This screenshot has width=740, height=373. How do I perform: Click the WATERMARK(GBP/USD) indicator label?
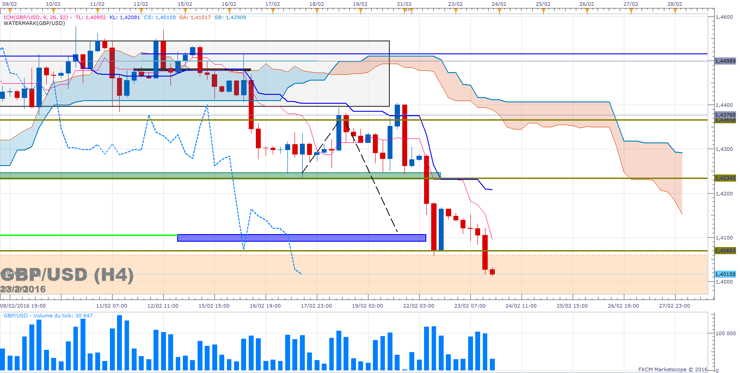pyautogui.click(x=34, y=23)
